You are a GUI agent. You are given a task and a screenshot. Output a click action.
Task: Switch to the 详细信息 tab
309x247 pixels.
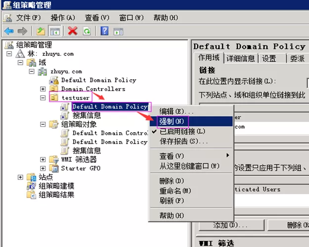241,58
